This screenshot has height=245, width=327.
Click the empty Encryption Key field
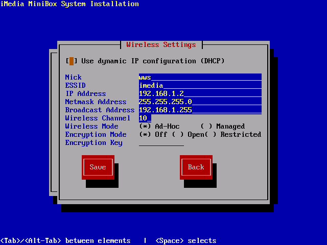(x=161, y=143)
